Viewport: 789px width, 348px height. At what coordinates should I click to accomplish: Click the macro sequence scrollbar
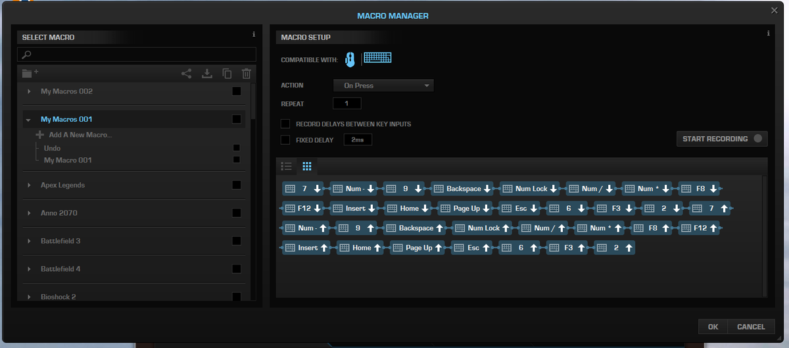coord(764,236)
